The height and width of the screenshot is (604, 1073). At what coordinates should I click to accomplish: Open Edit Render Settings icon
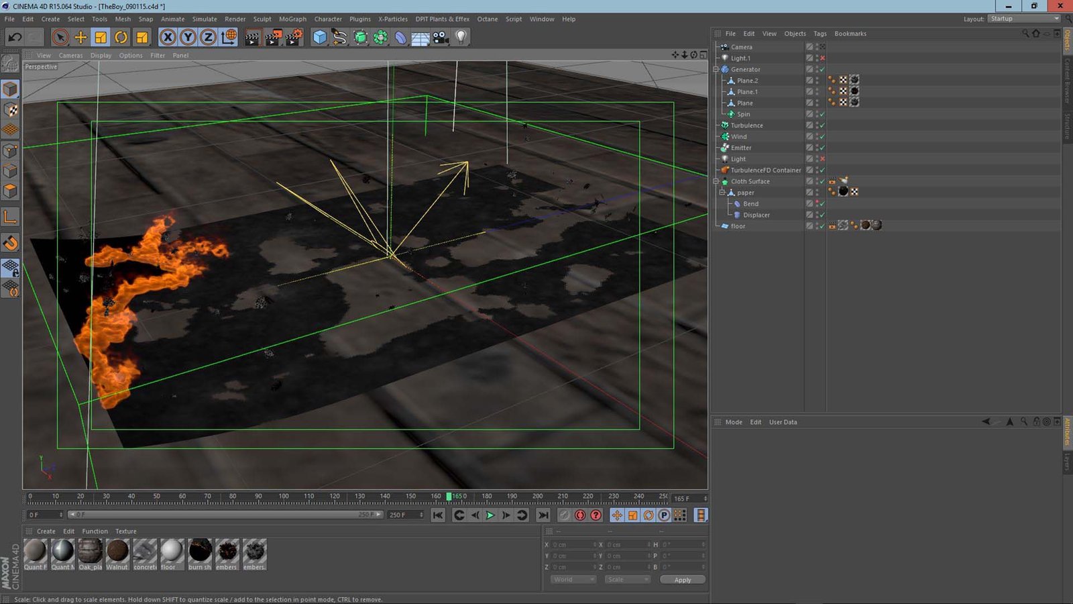click(294, 38)
